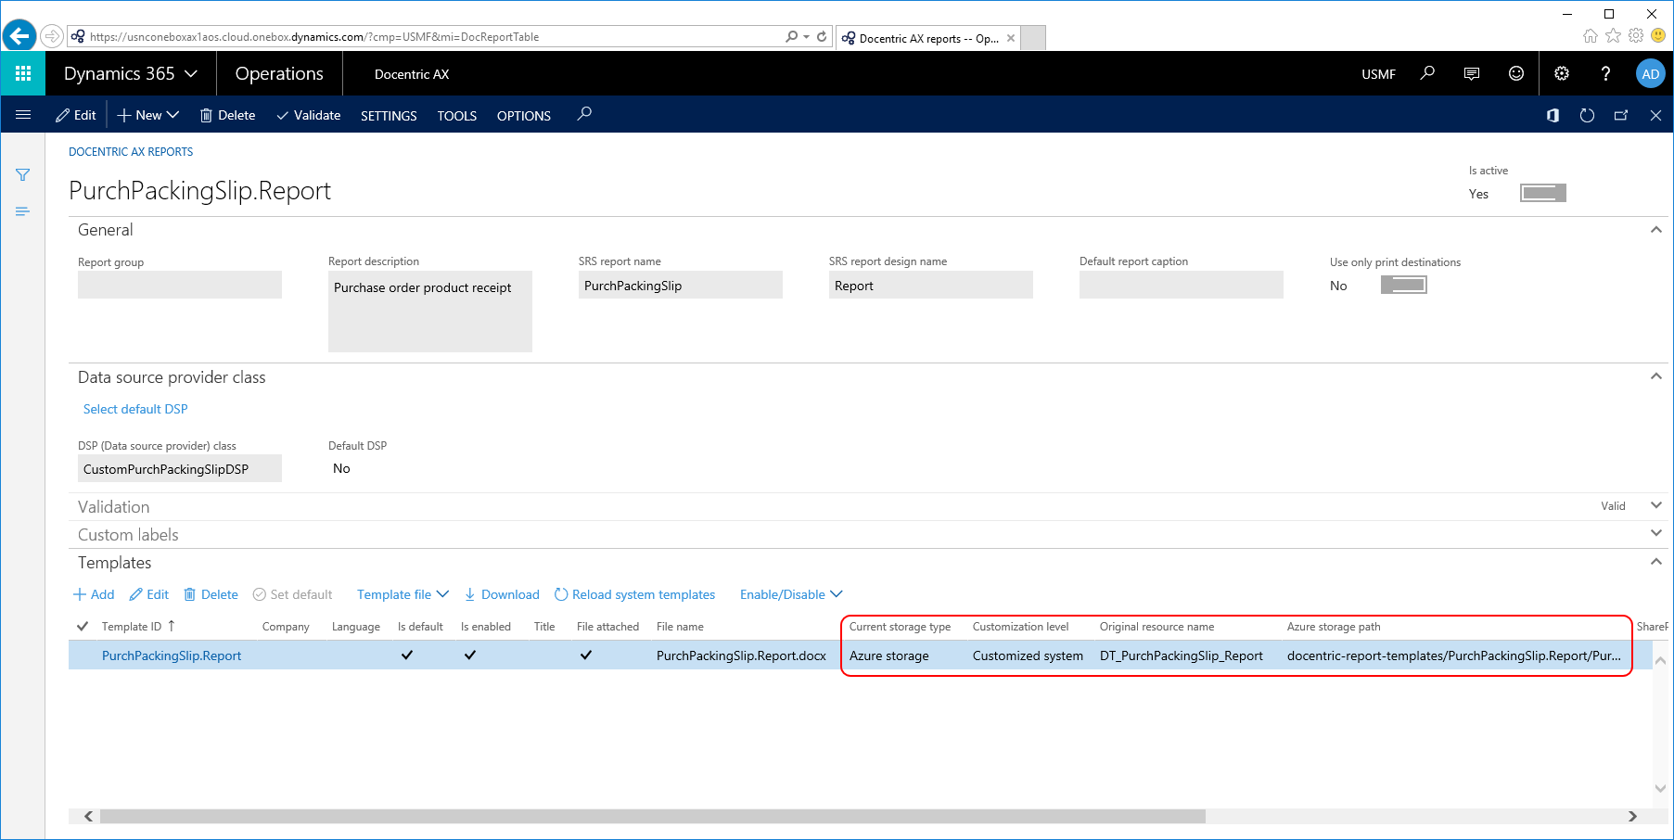Open the New dropdown in action pane
1674x840 pixels.
click(148, 115)
